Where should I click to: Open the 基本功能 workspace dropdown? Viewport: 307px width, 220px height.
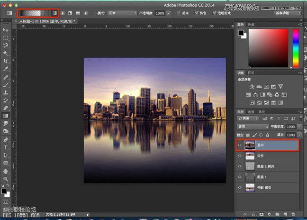click(288, 13)
